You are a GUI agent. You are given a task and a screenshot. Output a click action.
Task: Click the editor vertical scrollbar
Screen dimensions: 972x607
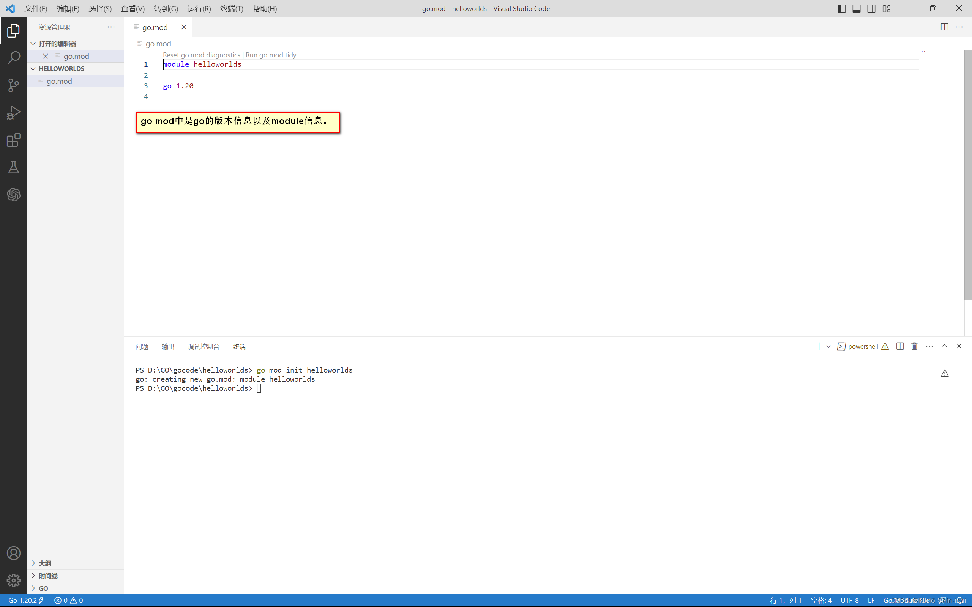pyautogui.click(x=967, y=175)
